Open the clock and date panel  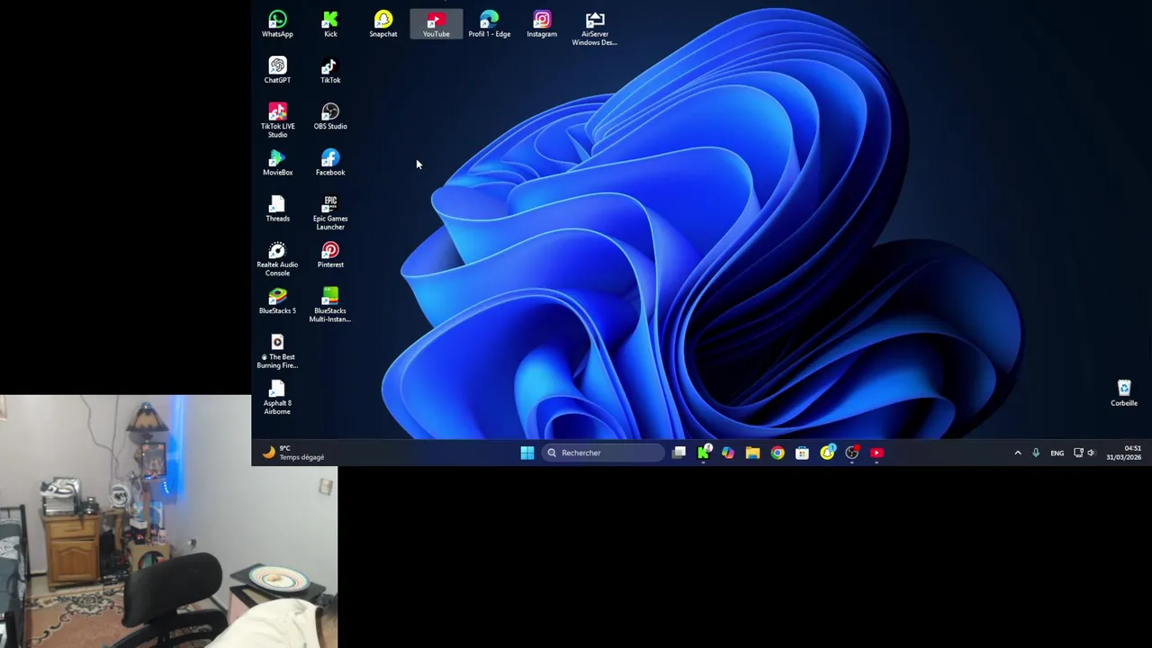(1124, 453)
